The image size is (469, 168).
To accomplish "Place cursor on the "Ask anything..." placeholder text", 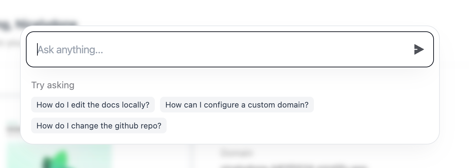I will 71,50.
